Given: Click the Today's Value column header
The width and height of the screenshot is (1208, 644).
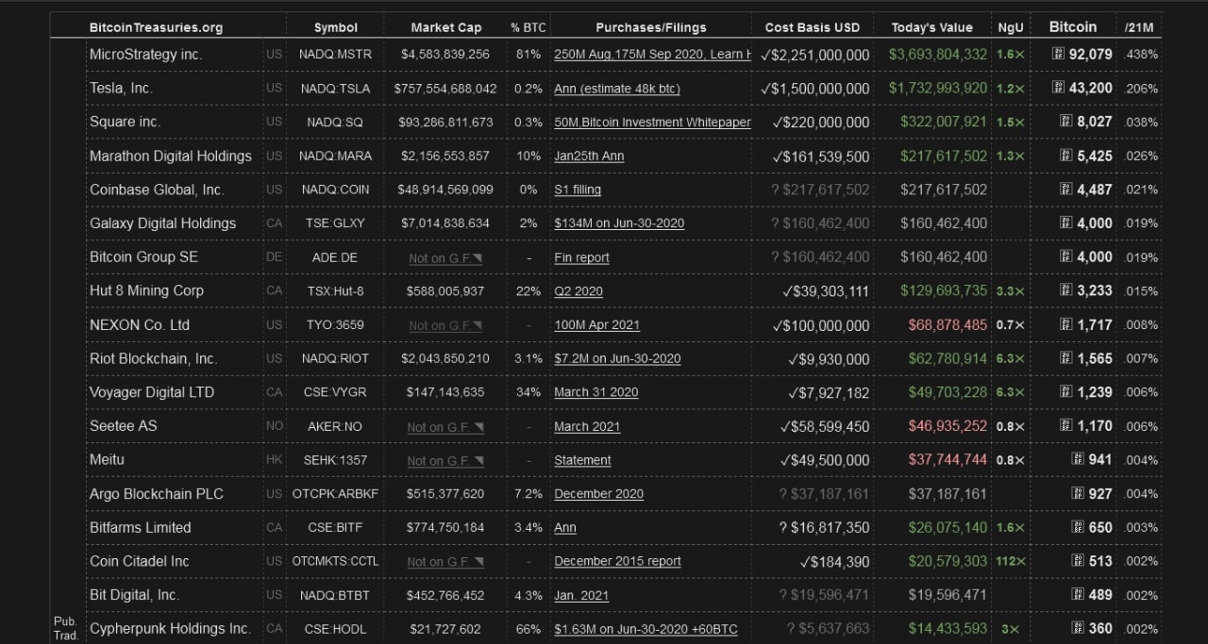Looking at the screenshot, I should (933, 27).
